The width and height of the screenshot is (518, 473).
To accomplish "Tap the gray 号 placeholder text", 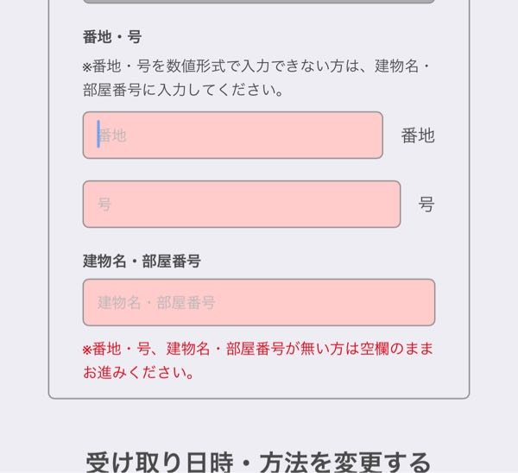I will (x=104, y=204).
